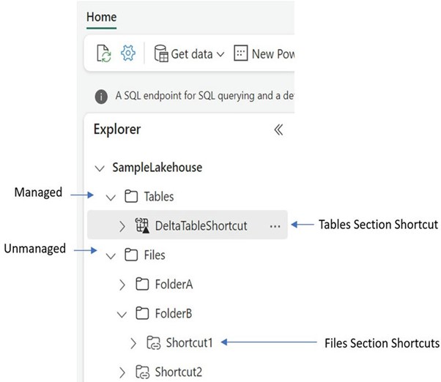Select the Tables folder label
Viewport: 441px width, 382px height.
click(159, 197)
